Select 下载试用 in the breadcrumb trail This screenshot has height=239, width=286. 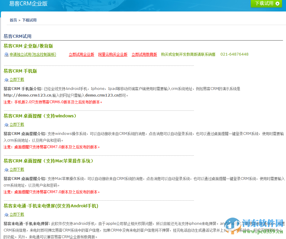(29, 20)
